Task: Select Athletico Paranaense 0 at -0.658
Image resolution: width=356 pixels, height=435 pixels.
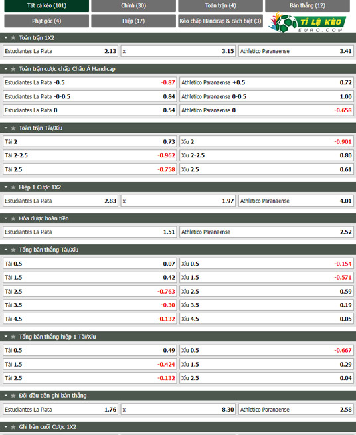Action: pos(266,110)
